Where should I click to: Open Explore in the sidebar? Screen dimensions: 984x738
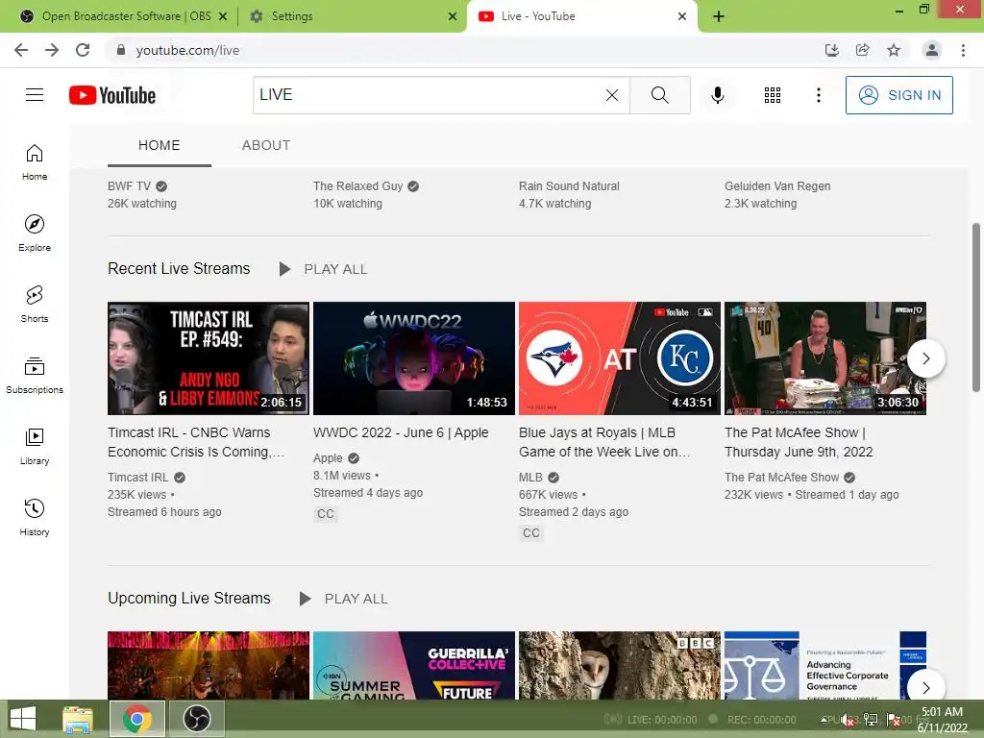(35, 233)
